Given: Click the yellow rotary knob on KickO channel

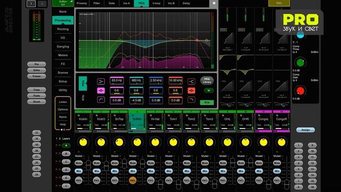Looking at the screenshot, I should point(101,142).
